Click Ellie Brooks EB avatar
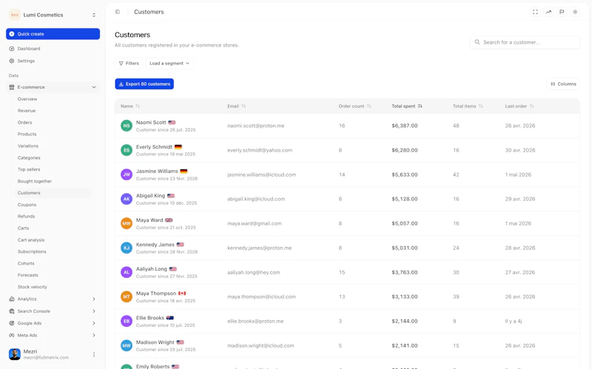 tap(127, 321)
